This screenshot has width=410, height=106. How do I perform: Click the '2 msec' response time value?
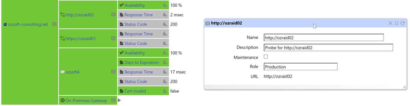point(177,15)
